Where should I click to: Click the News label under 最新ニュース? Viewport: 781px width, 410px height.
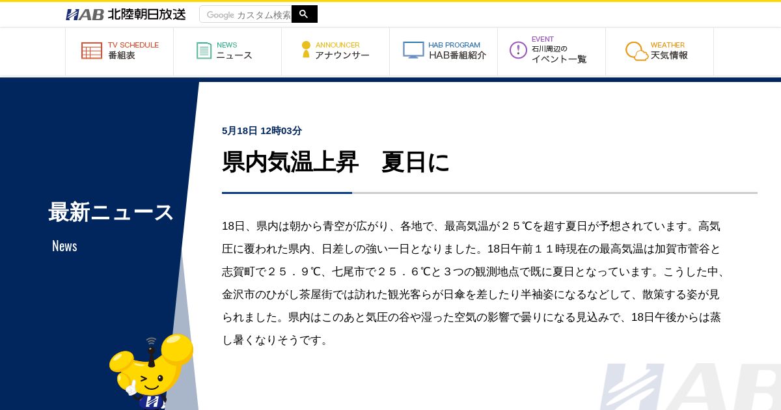pyautogui.click(x=64, y=246)
